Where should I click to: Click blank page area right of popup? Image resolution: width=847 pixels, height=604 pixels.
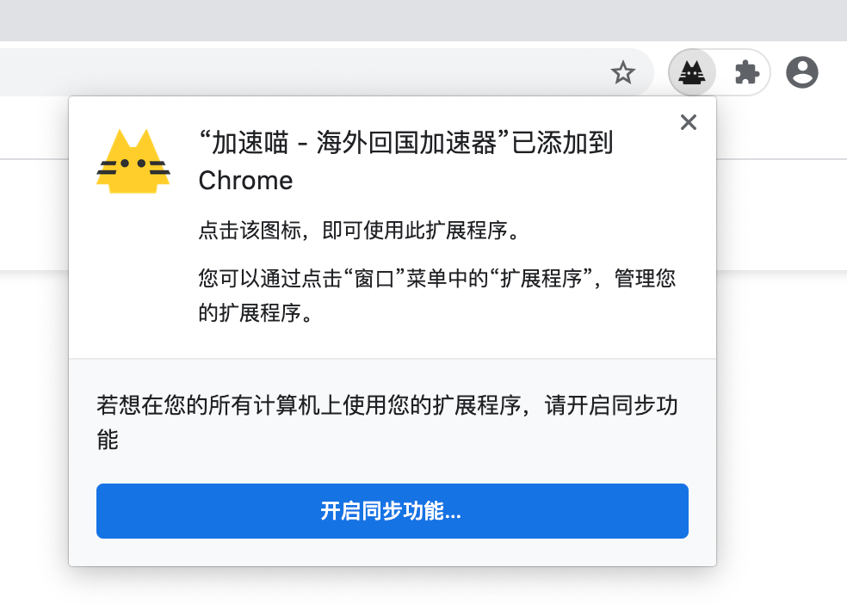pyautogui.click(x=783, y=387)
